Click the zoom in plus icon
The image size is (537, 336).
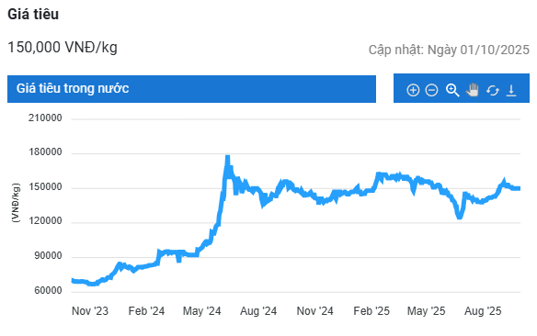click(413, 90)
